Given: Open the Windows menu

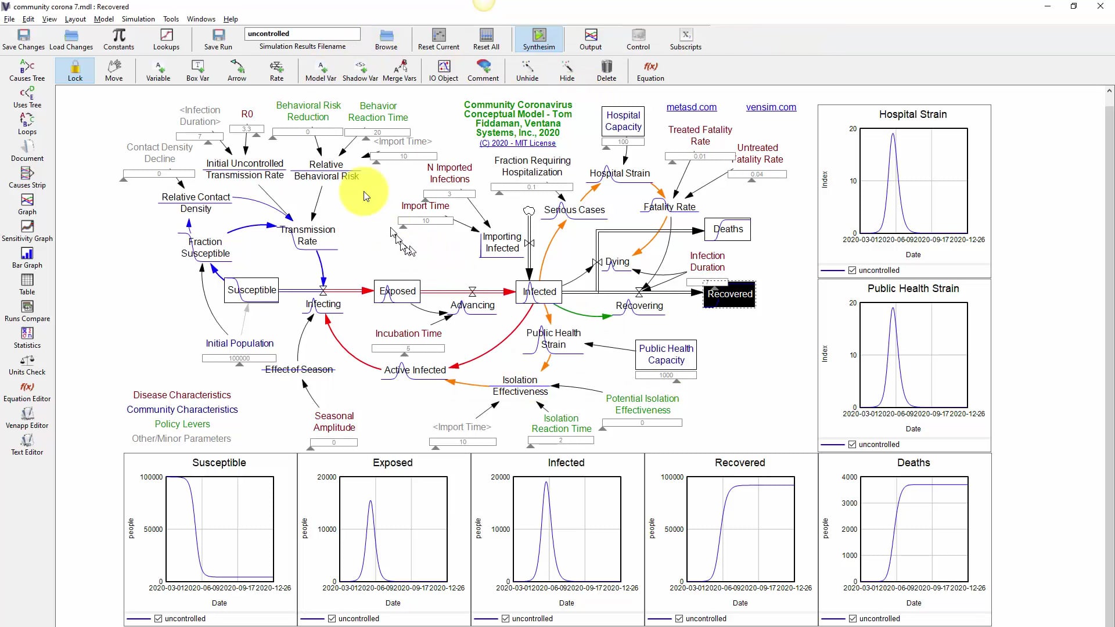Looking at the screenshot, I should [x=201, y=19].
